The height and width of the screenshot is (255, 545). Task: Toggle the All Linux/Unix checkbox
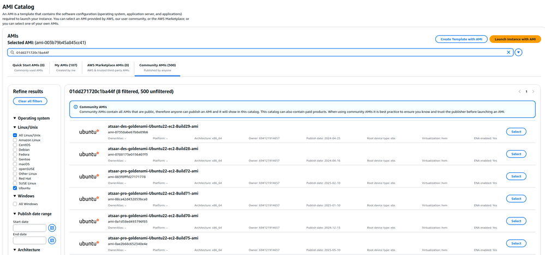pos(15,135)
